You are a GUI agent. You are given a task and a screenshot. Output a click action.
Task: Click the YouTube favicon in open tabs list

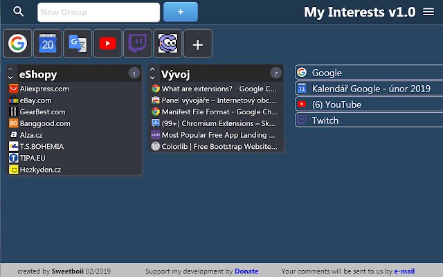click(x=302, y=105)
